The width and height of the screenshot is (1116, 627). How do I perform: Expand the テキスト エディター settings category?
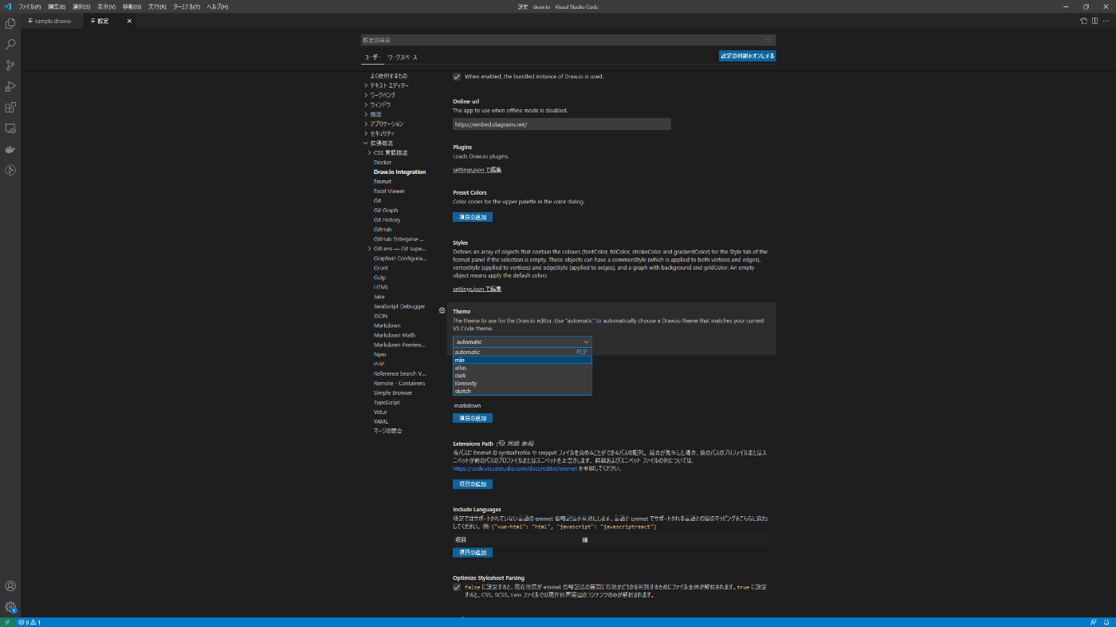(389, 85)
